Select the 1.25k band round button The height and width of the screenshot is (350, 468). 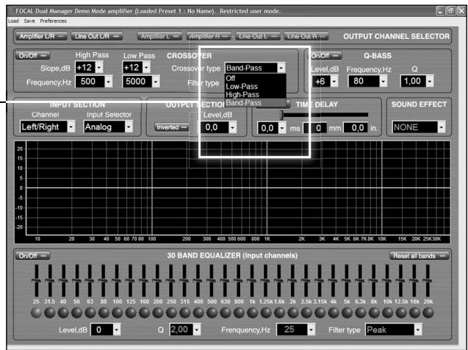pyautogui.click(x=266, y=312)
